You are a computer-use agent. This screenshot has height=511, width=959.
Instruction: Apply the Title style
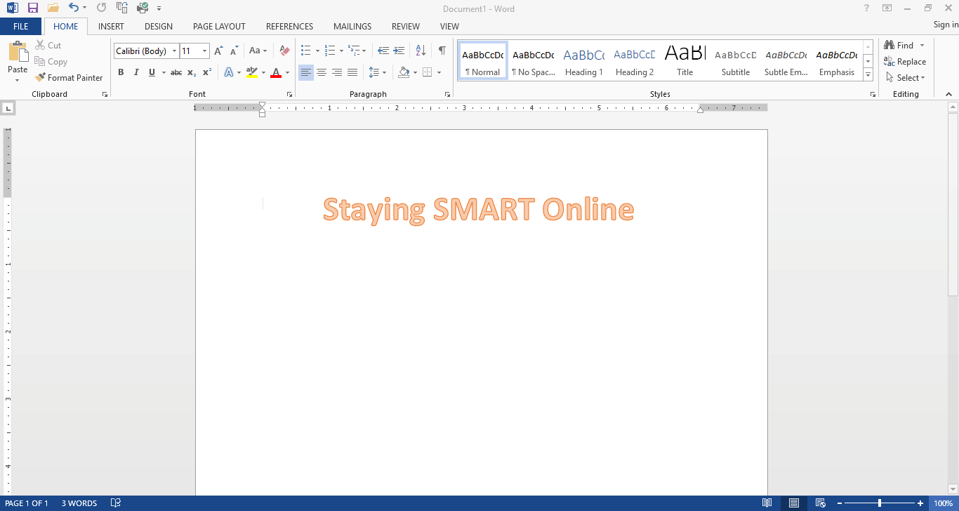[684, 62]
